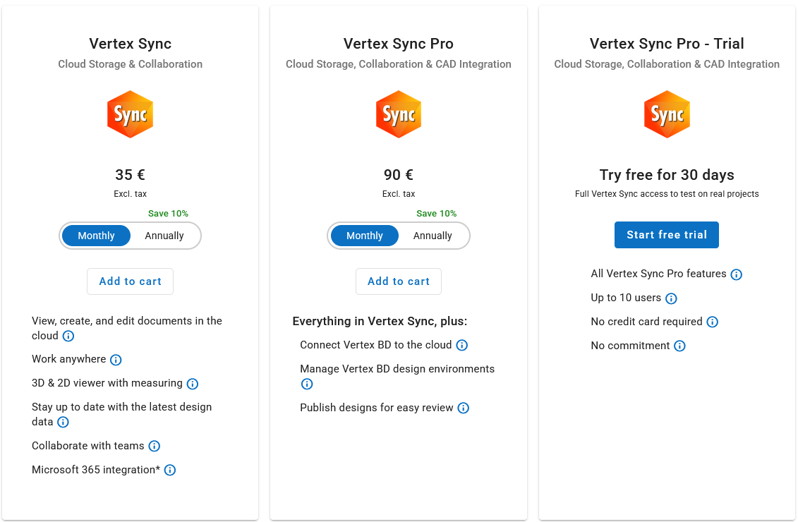
Task: Switch Vertex Sync billing to Annually
Action: (x=164, y=236)
